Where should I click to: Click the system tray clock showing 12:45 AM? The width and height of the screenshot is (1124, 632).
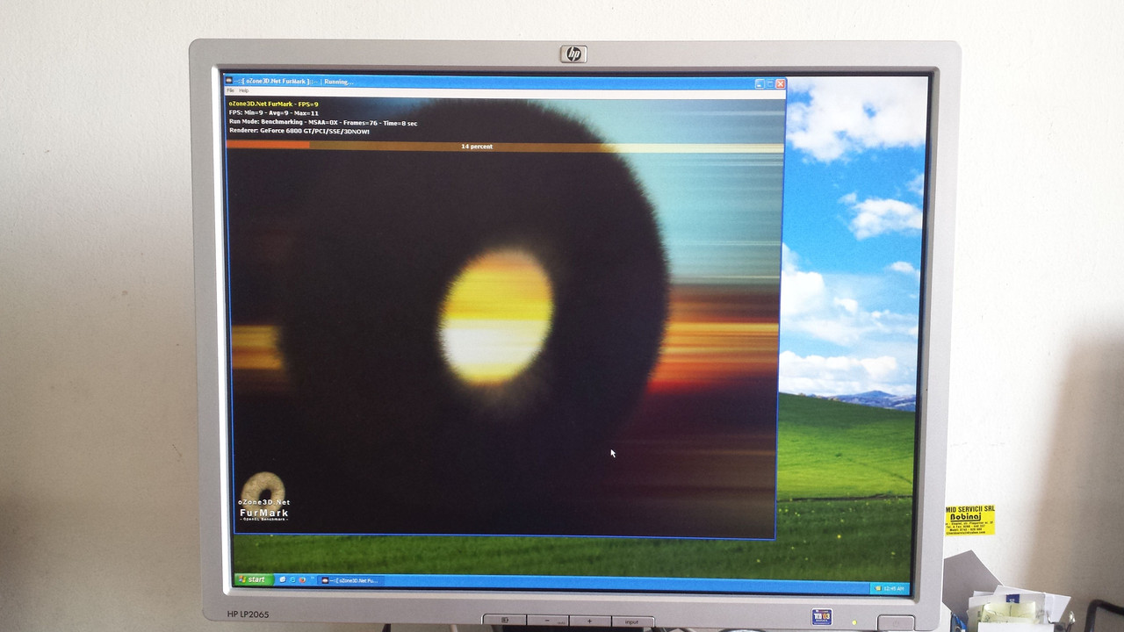(x=894, y=588)
